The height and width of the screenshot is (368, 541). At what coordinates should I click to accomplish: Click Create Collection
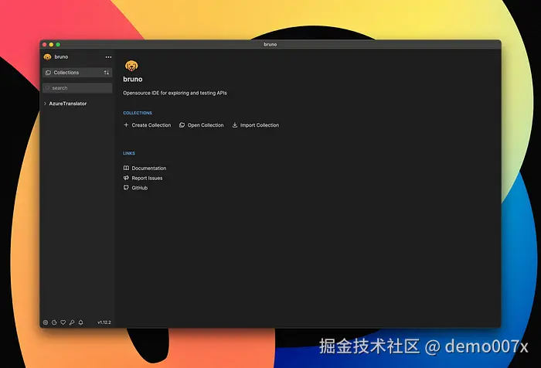click(x=151, y=125)
